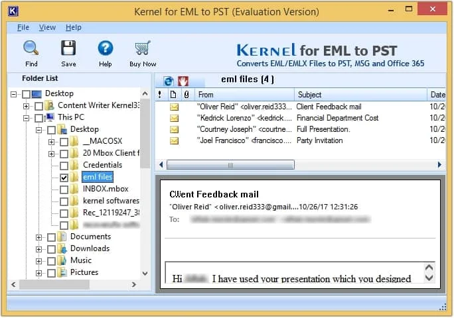Expand the Content Writer Kernel node

point(26,106)
